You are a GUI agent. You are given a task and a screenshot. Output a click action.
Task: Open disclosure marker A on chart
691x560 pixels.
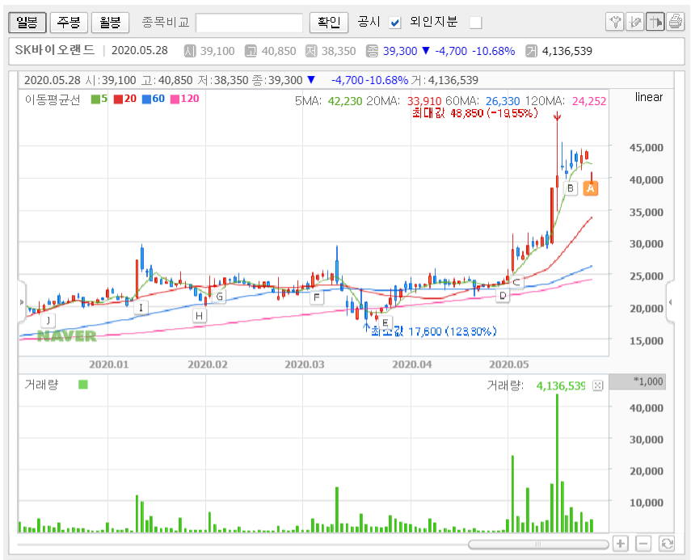click(x=591, y=188)
